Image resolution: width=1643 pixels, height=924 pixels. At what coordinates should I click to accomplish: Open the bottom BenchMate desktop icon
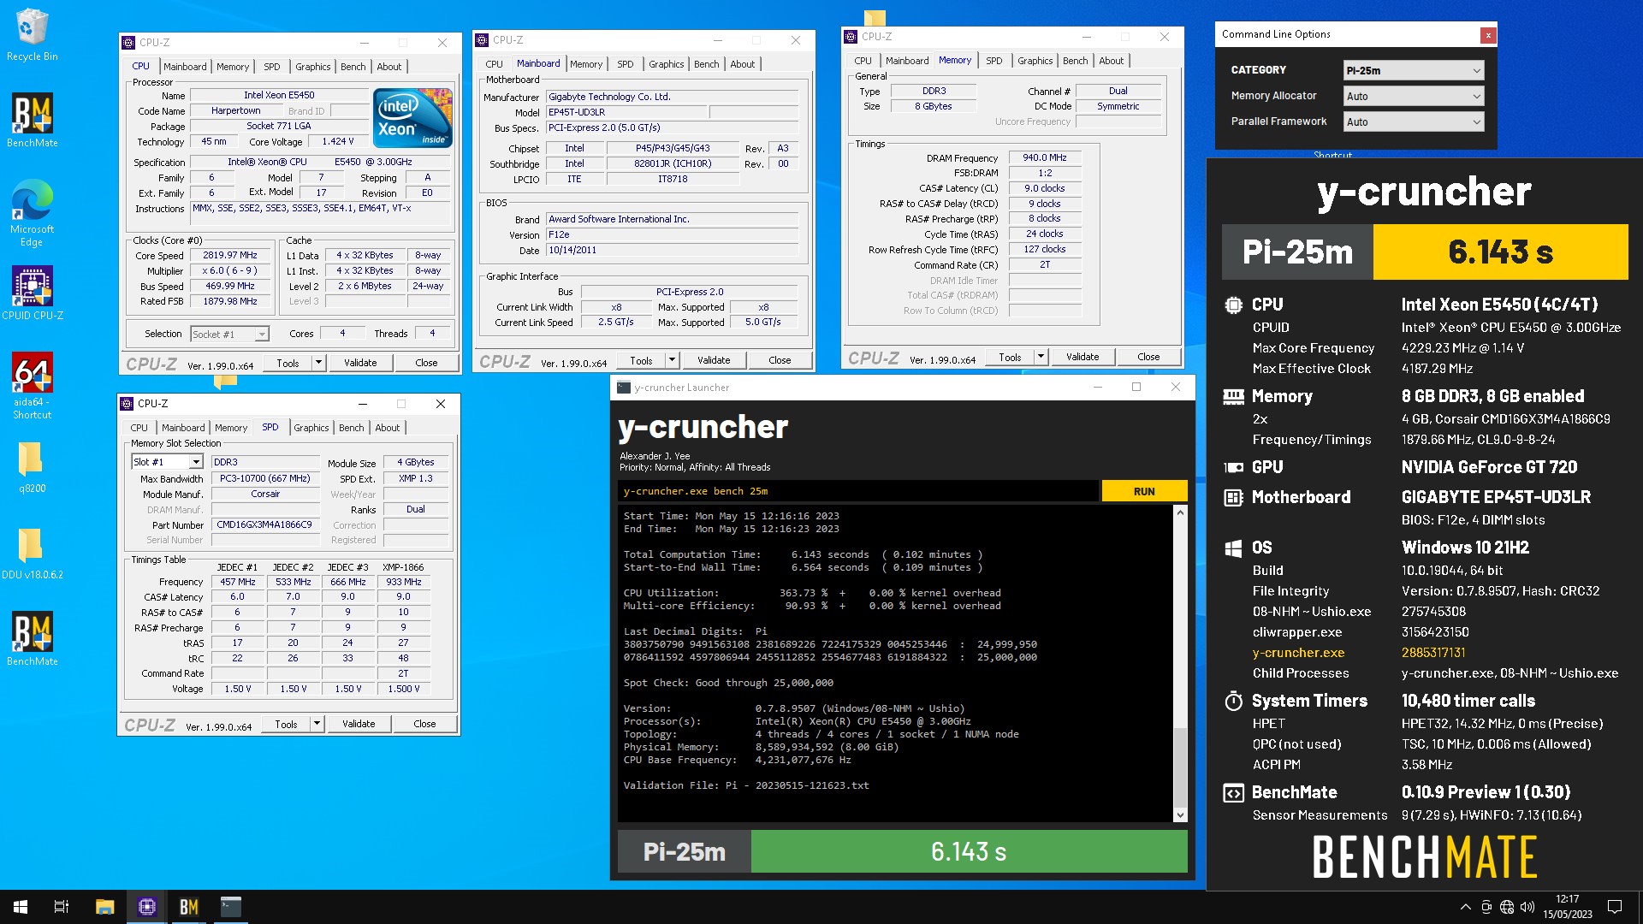[x=32, y=638]
